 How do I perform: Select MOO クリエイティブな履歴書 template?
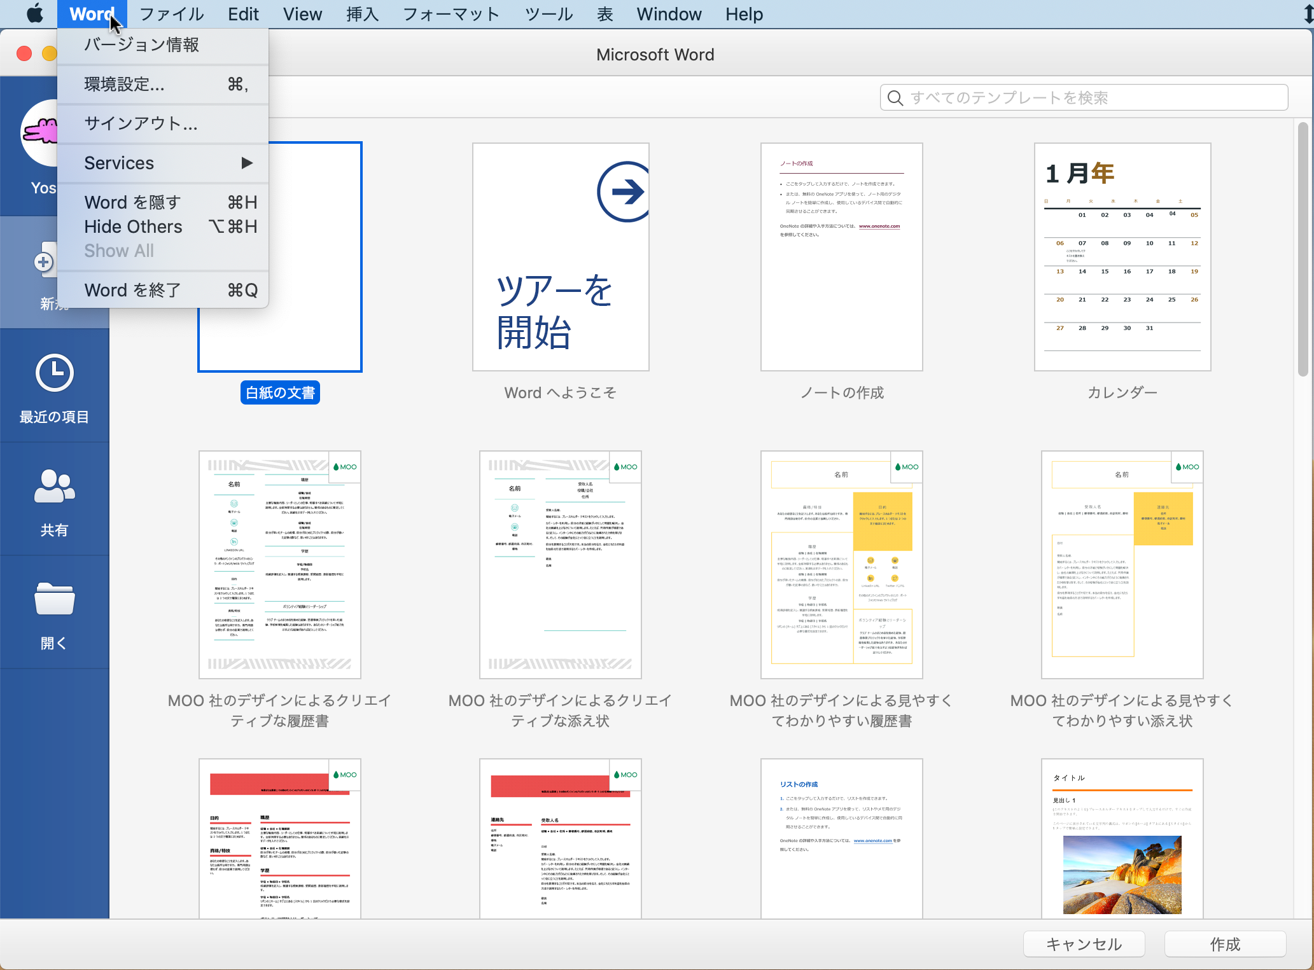pyautogui.click(x=280, y=565)
